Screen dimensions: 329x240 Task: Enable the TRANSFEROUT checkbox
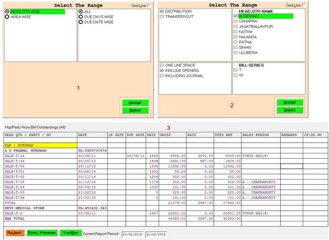pos(162,16)
